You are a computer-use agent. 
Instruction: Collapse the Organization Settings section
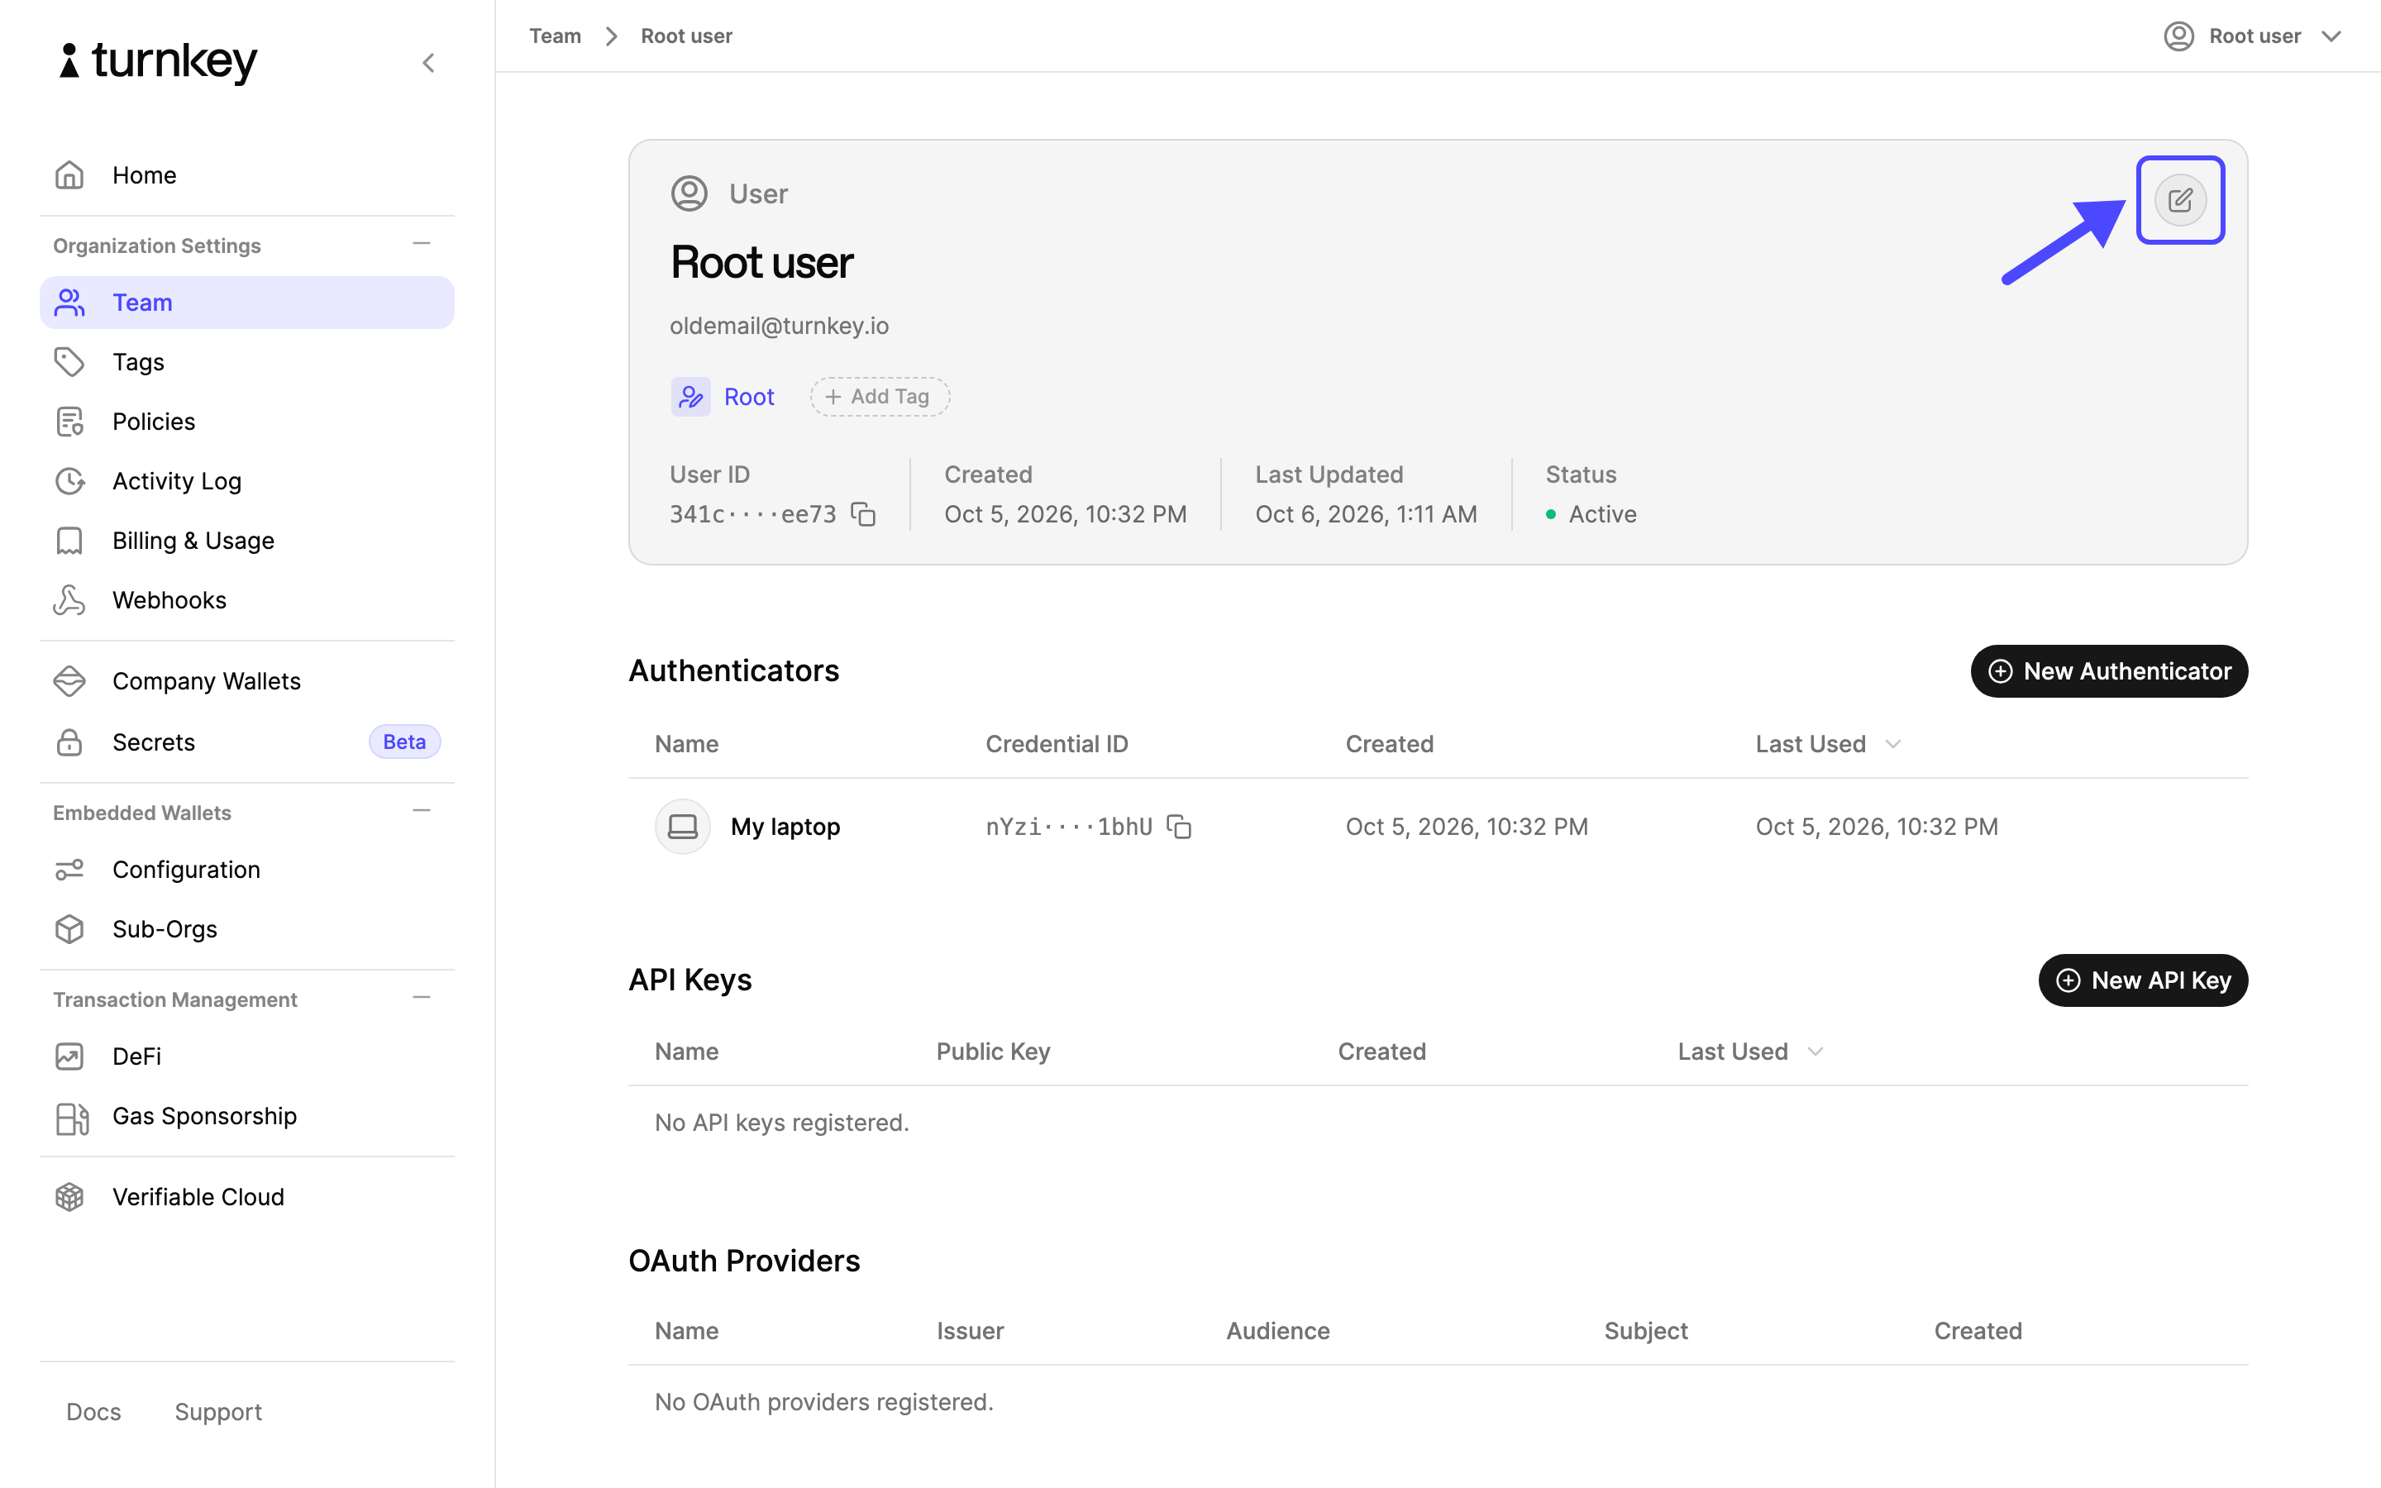pos(421,244)
